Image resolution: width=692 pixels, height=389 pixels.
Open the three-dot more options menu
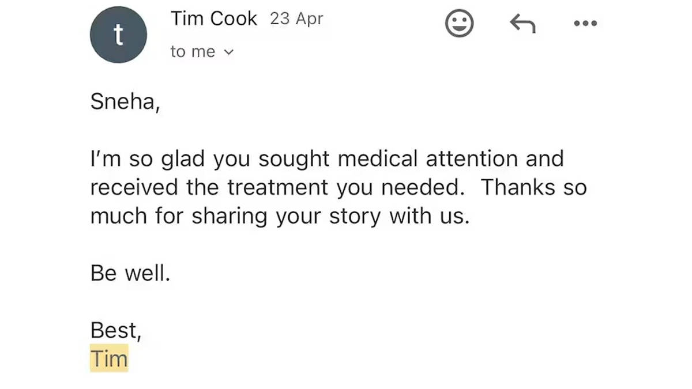point(585,24)
